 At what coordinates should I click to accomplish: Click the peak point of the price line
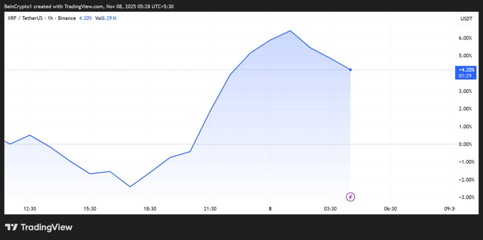pyautogui.click(x=290, y=31)
